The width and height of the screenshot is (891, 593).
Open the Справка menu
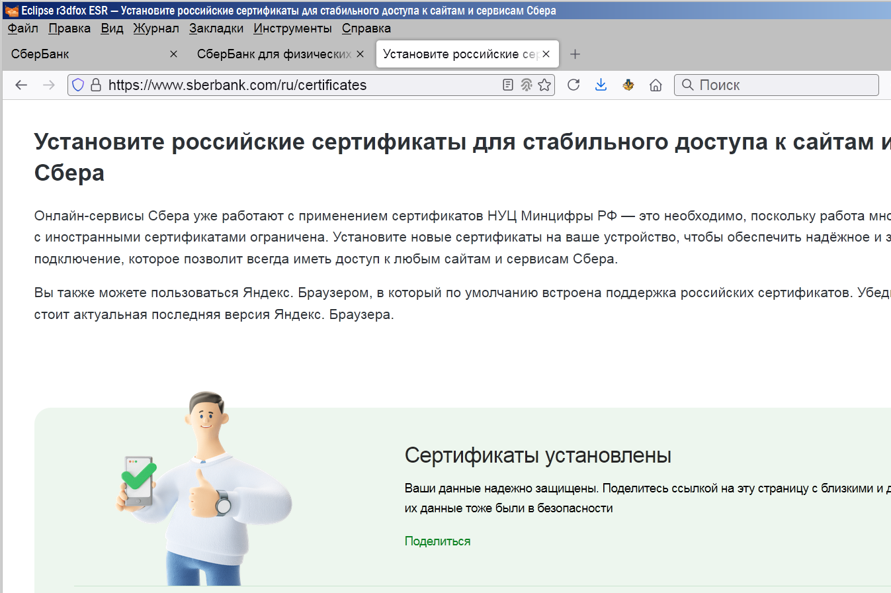pyautogui.click(x=366, y=28)
